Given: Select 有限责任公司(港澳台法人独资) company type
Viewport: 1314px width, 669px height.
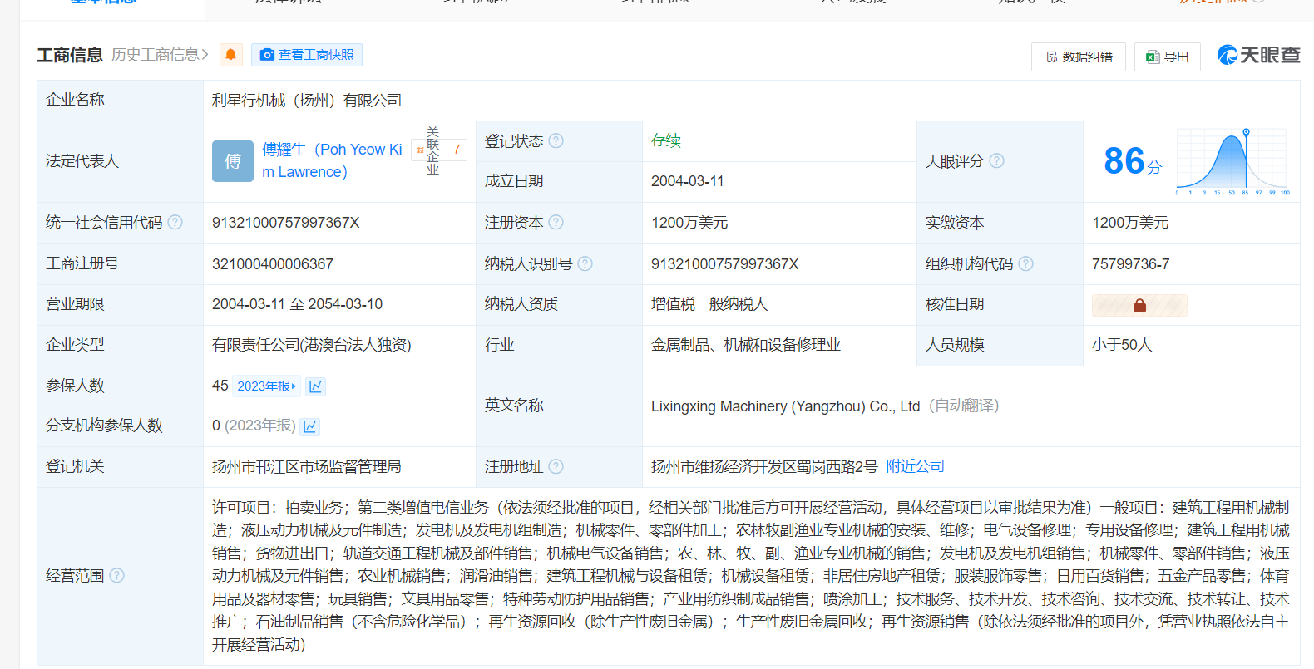Looking at the screenshot, I should [x=312, y=345].
